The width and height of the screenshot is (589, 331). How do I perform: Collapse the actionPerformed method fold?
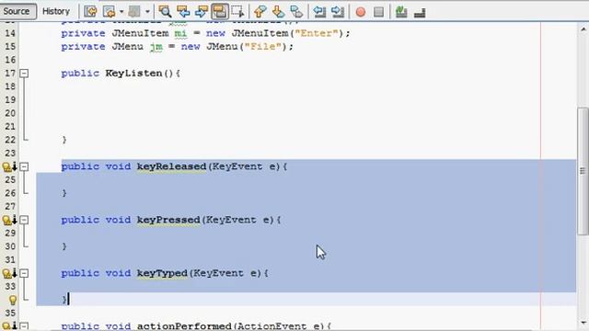(24, 325)
